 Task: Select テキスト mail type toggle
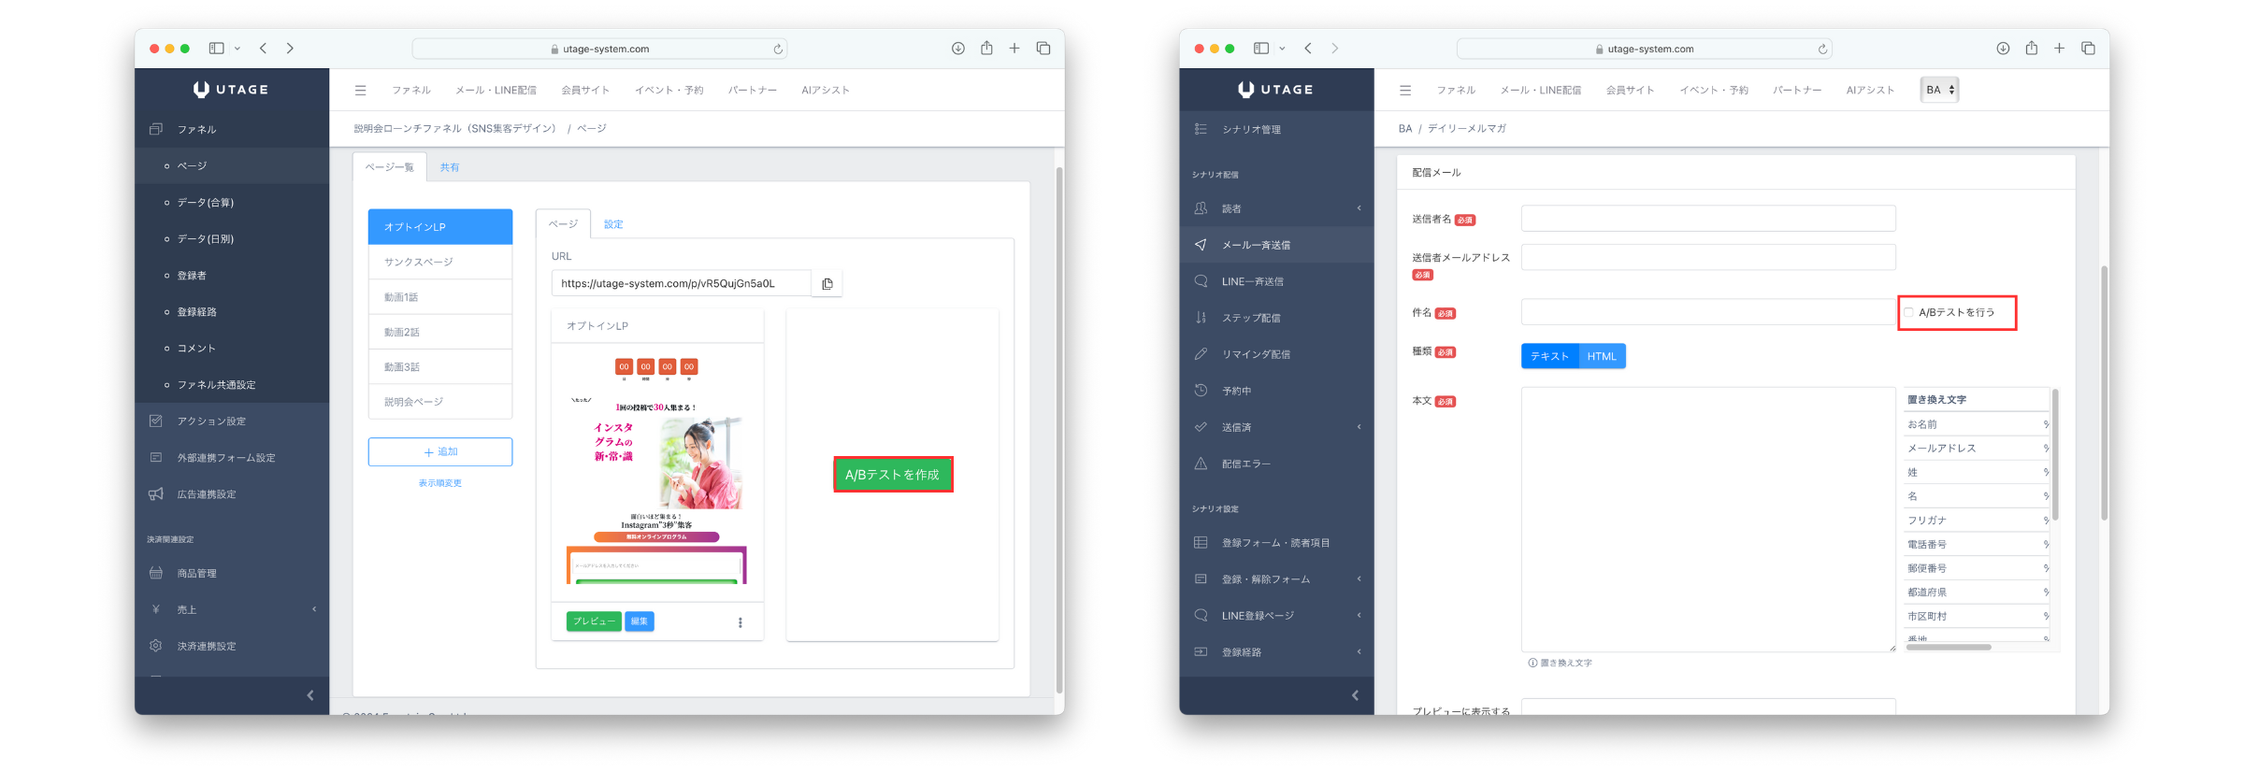pyautogui.click(x=1549, y=356)
